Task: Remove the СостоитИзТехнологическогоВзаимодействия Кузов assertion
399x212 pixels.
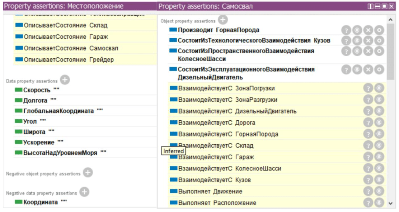Action: 368,40
